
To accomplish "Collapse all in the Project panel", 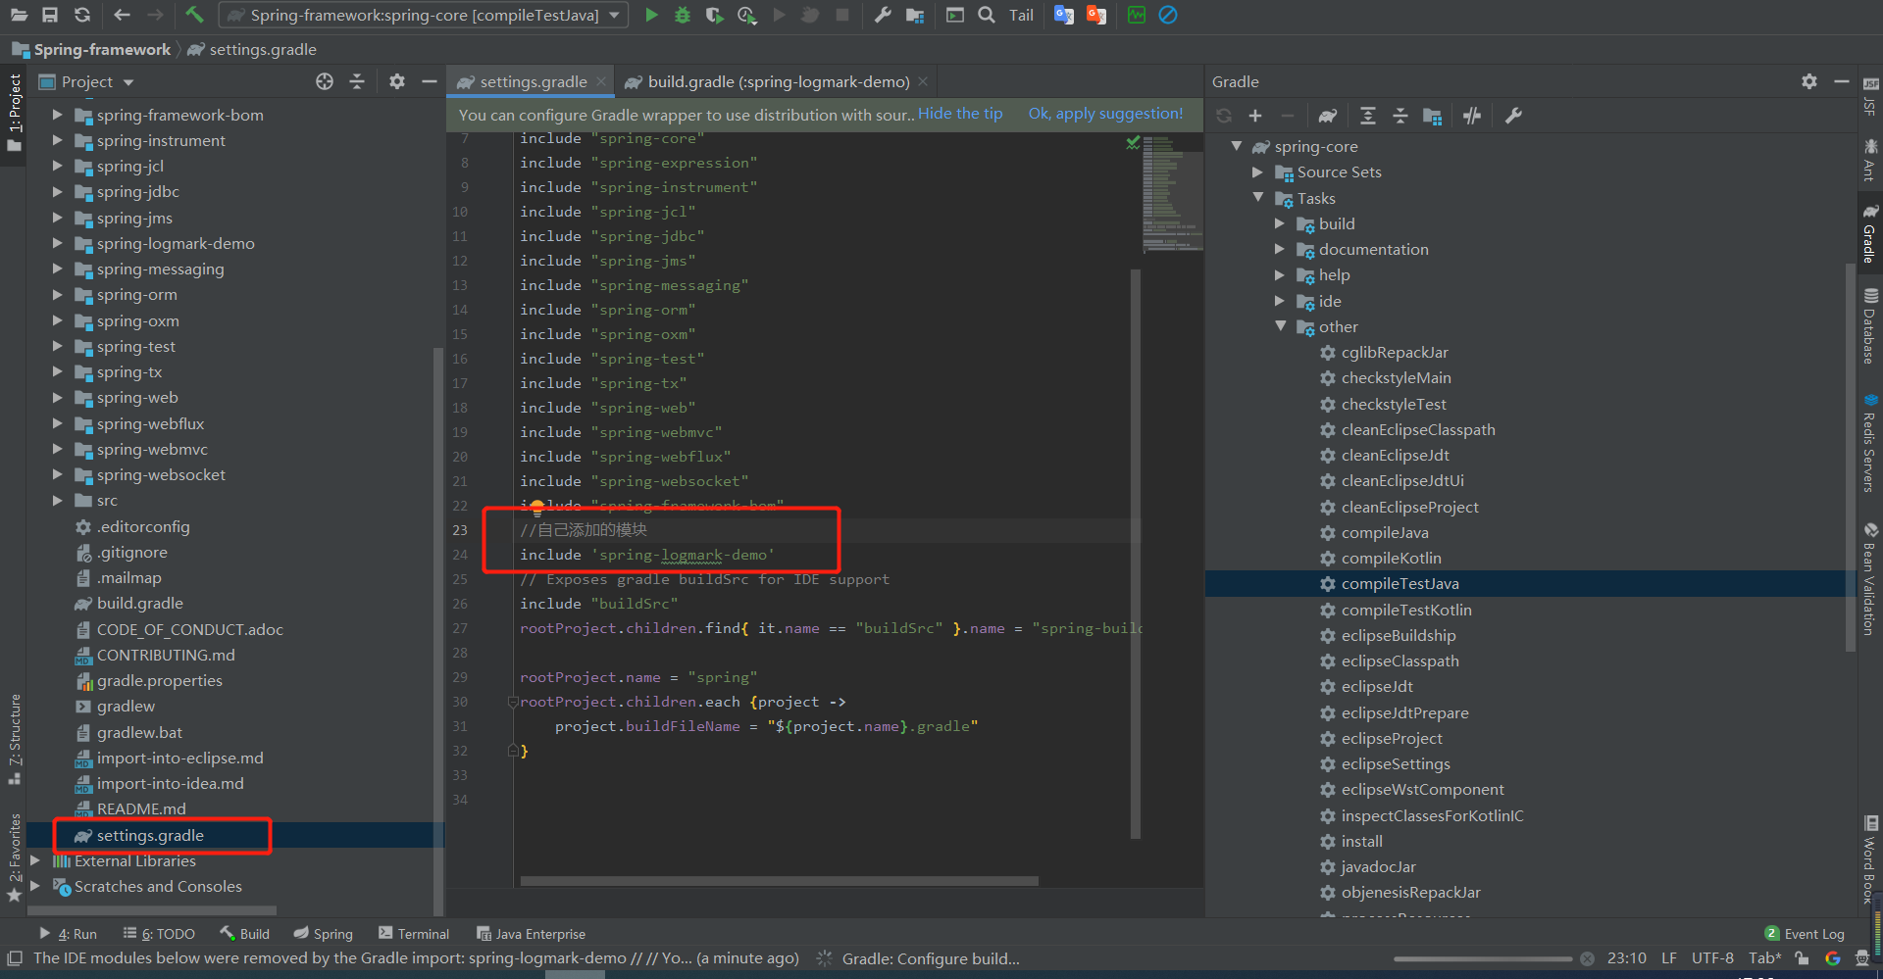I will (357, 81).
